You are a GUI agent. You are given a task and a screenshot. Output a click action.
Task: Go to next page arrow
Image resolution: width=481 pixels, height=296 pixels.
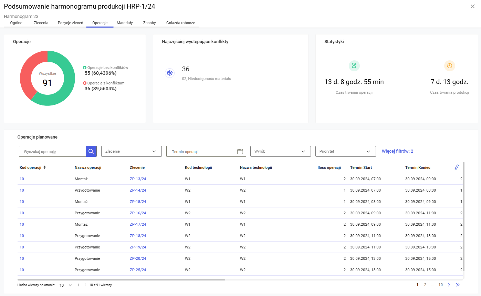tap(449, 285)
